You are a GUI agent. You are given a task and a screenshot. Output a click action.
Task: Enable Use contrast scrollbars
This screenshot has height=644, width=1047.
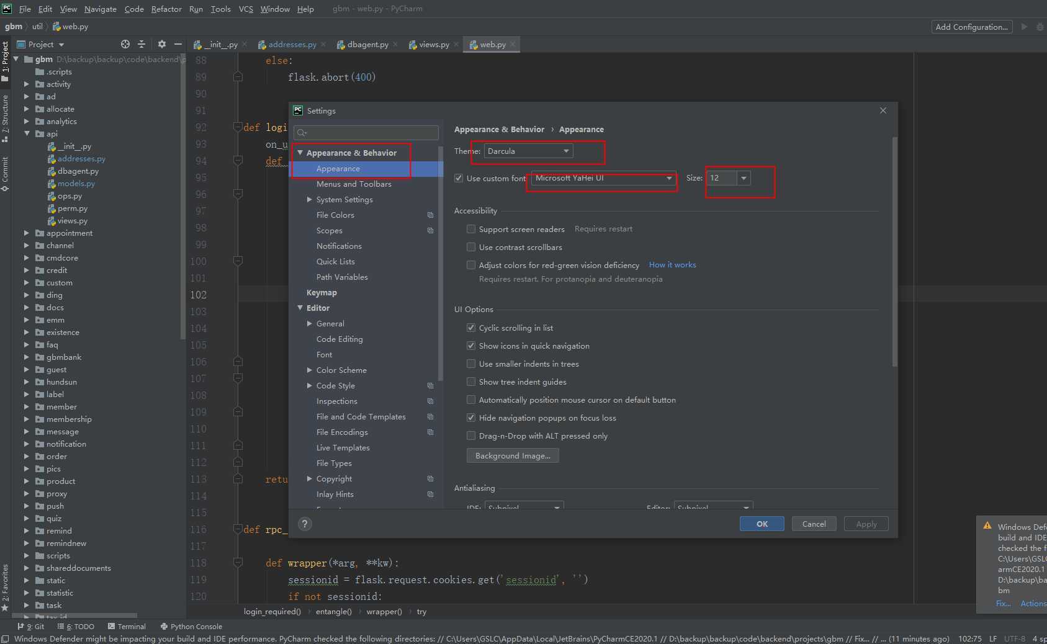tap(471, 247)
